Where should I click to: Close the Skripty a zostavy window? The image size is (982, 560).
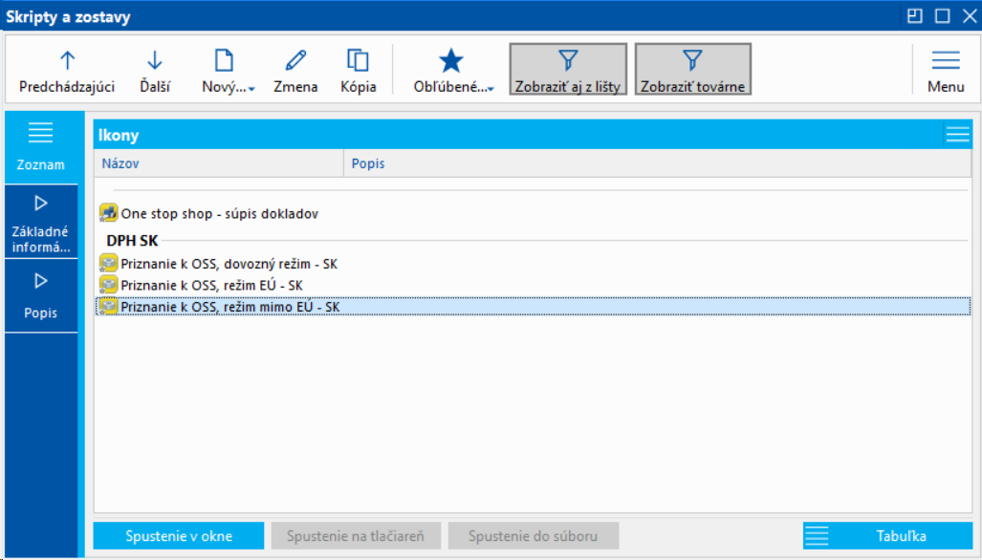970,15
